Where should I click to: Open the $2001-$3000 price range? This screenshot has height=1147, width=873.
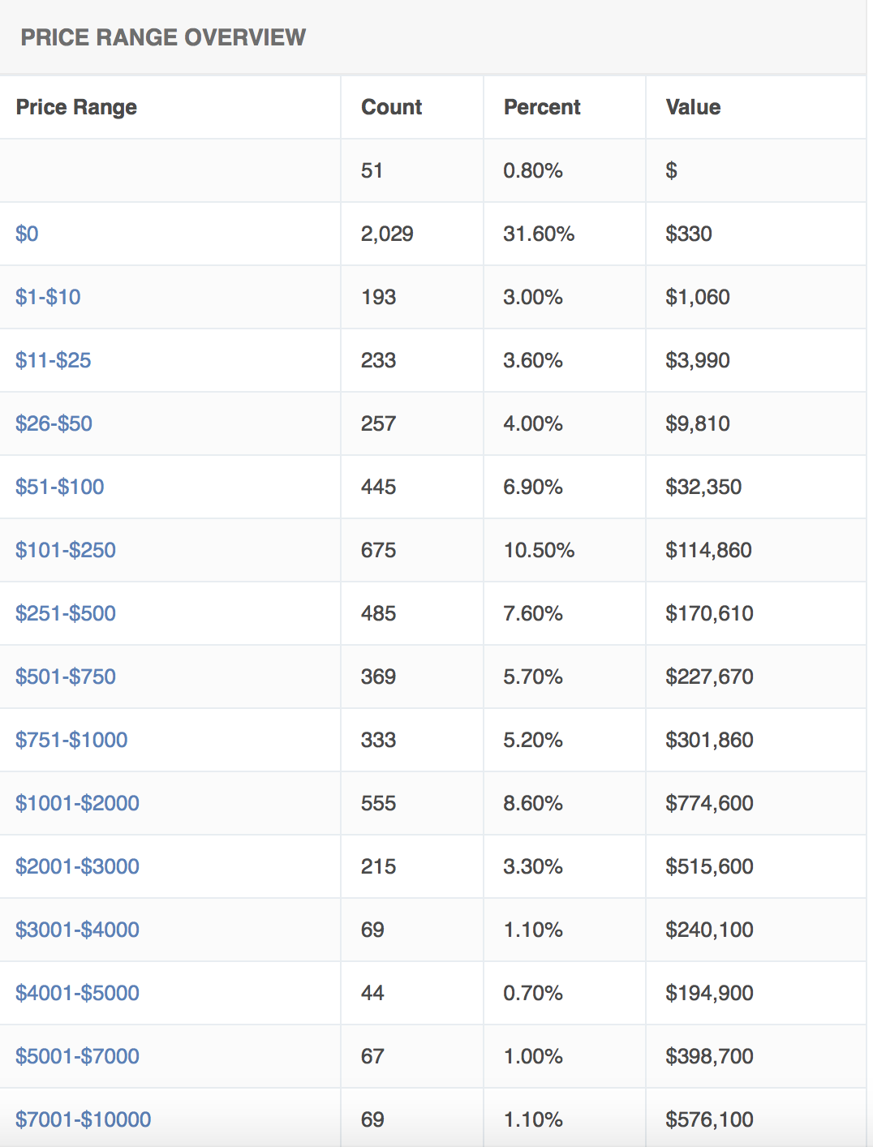[x=77, y=866]
